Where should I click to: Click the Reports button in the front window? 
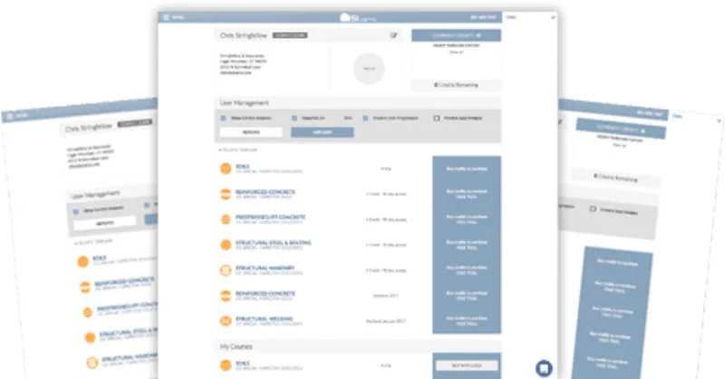point(251,132)
